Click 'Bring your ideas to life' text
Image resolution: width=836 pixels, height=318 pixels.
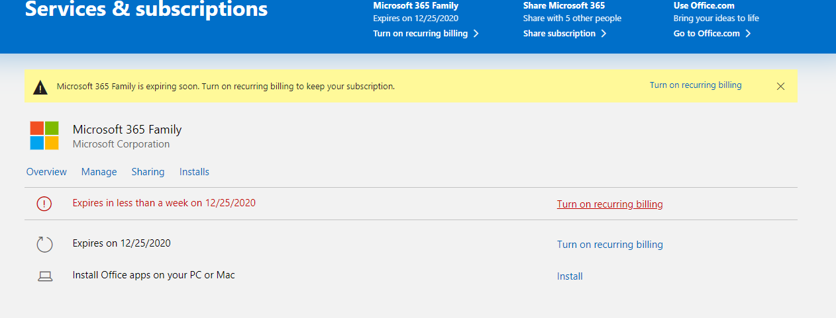716,19
